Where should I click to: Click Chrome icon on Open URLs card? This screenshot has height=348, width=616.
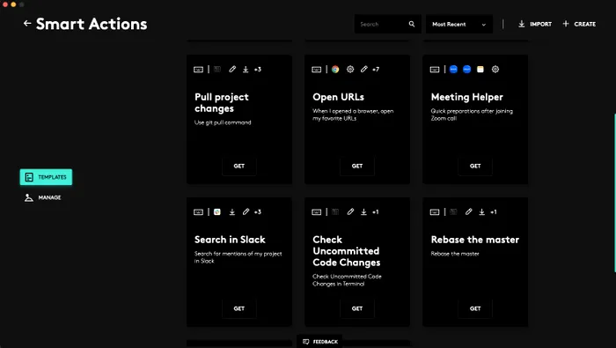coord(335,70)
